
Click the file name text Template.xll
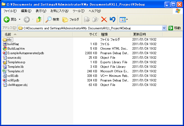pos(15,71)
